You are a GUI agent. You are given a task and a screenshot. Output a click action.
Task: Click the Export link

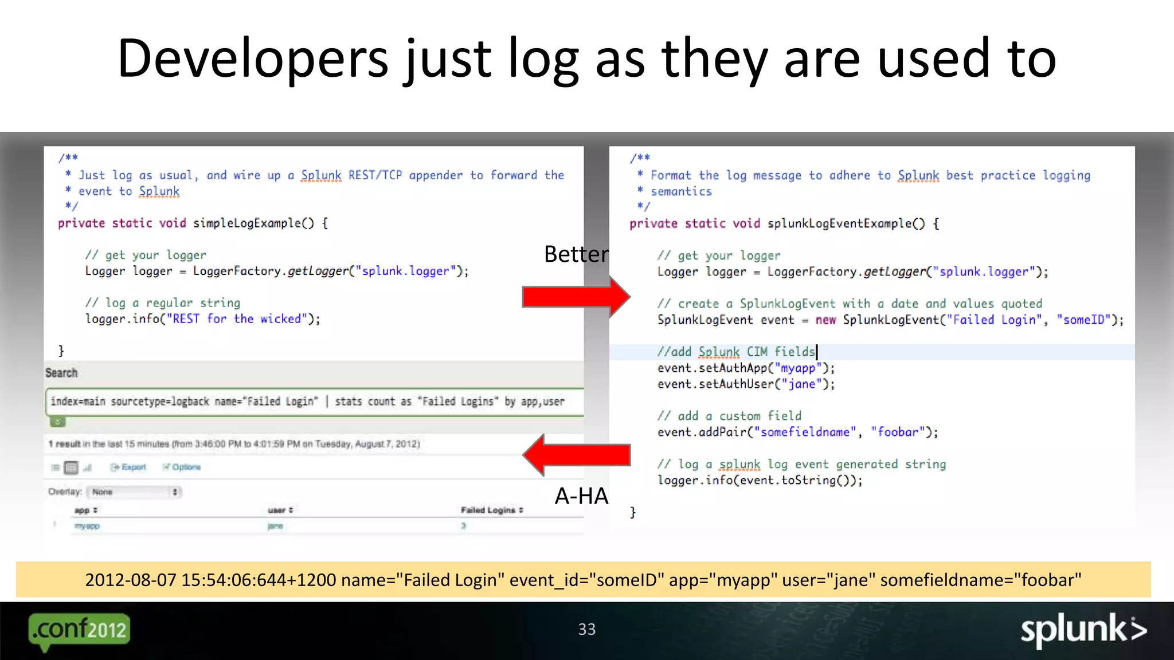coord(128,467)
